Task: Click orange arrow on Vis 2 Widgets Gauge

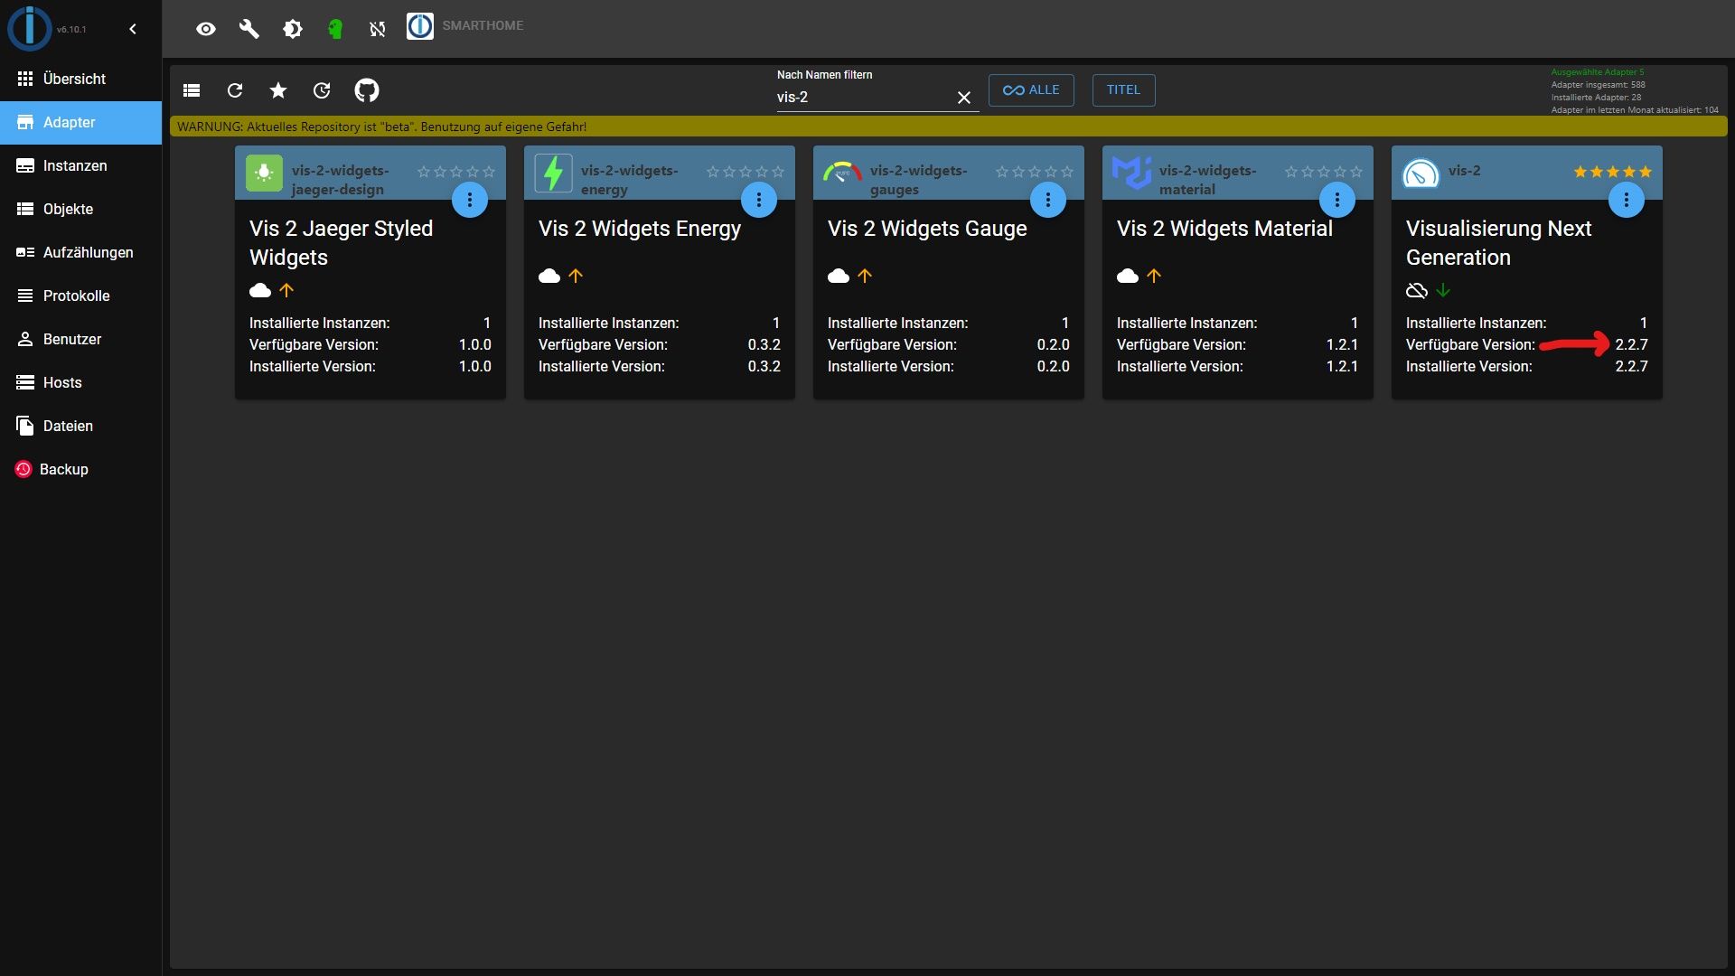Action: pos(865,276)
